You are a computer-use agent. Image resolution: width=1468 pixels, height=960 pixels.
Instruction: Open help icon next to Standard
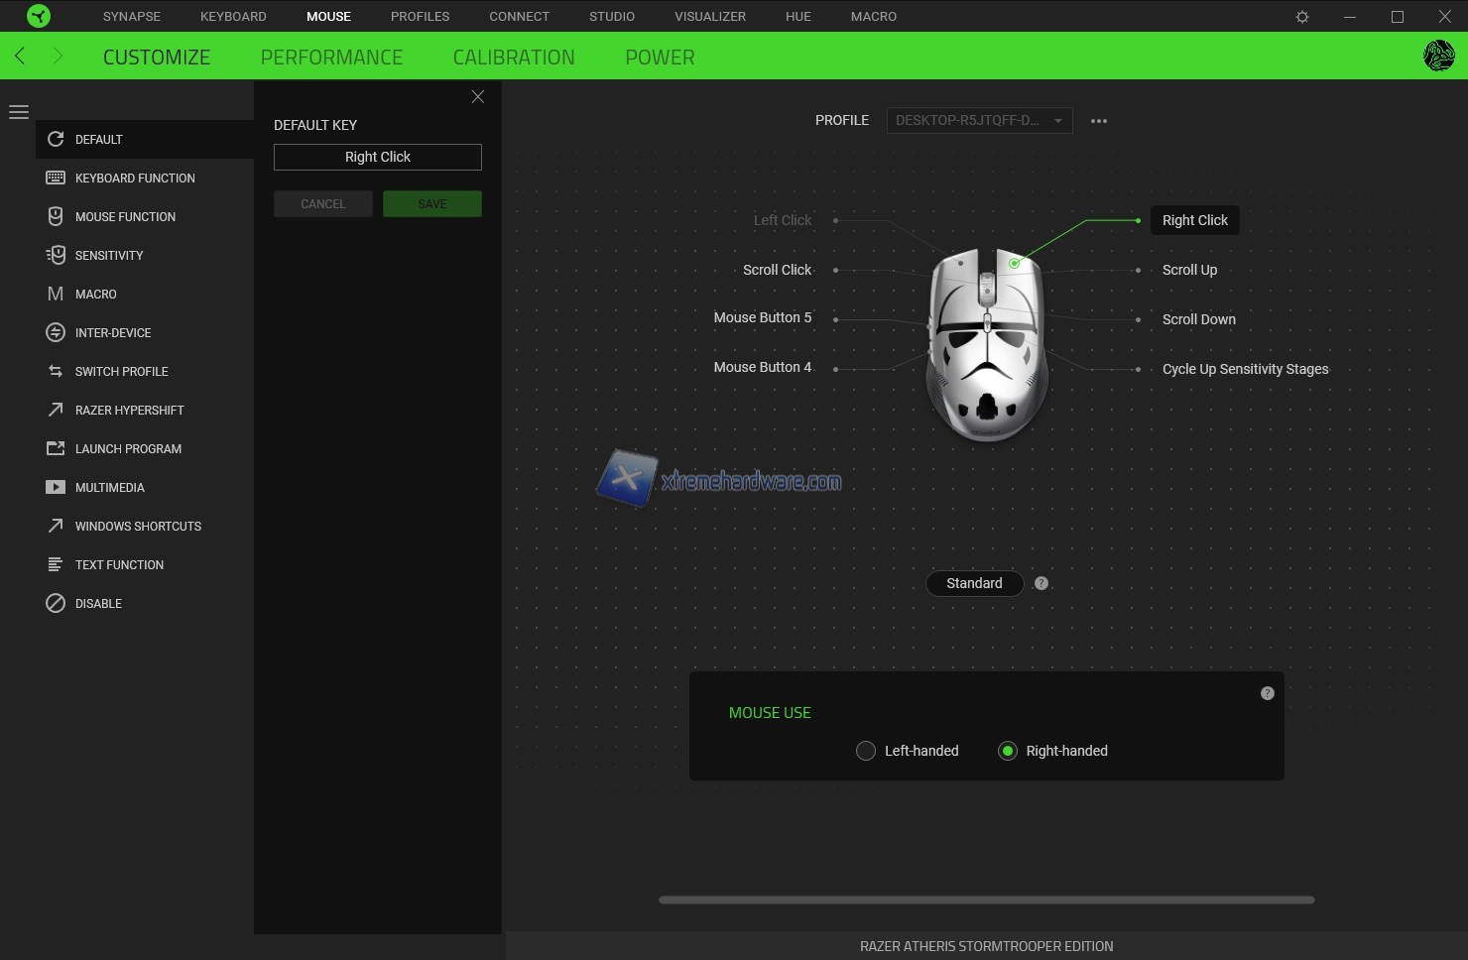pyautogui.click(x=1040, y=583)
